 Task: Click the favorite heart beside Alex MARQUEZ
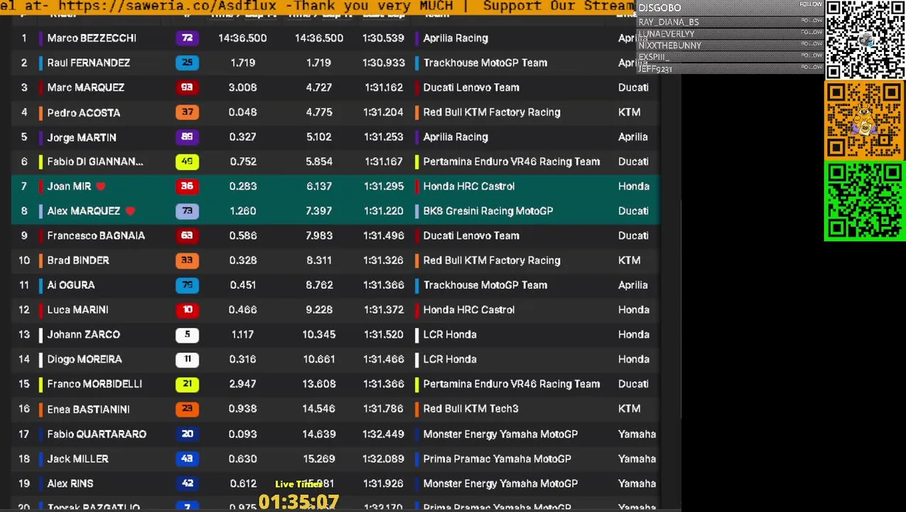coord(129,211)
